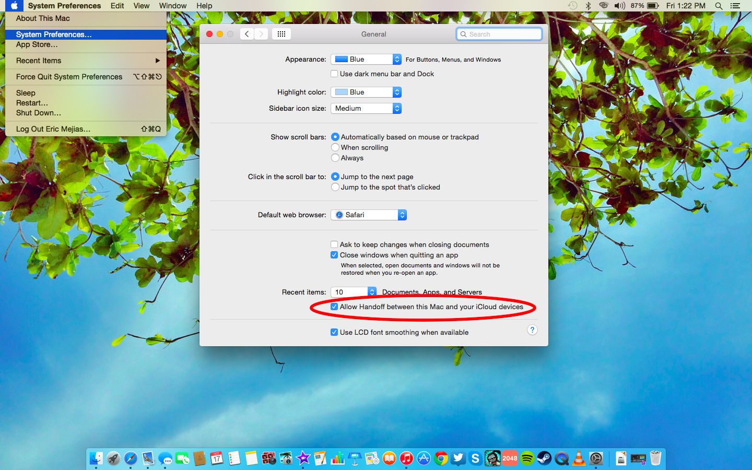Open the Appearance color dropdown
752x470 pixels.
(366, 59)
